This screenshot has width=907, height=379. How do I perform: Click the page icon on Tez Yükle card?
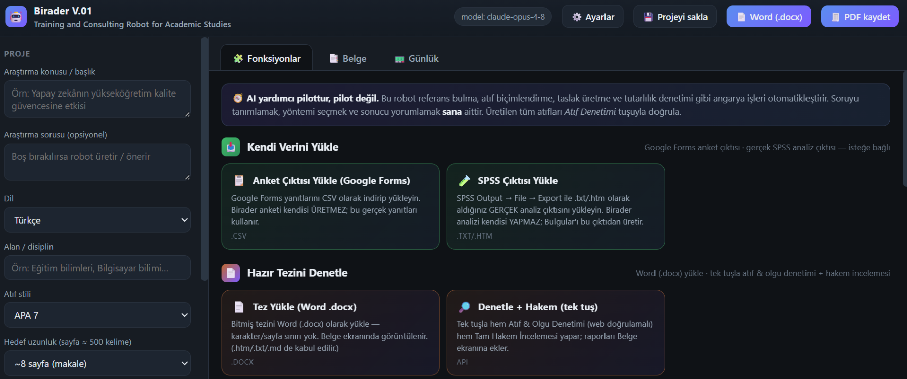pyautogui.click(x=239, y=307)
